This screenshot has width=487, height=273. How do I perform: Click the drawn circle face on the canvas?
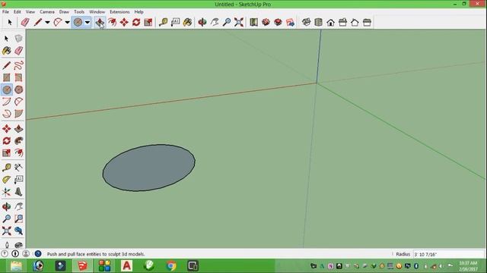(x=149, y=168)
